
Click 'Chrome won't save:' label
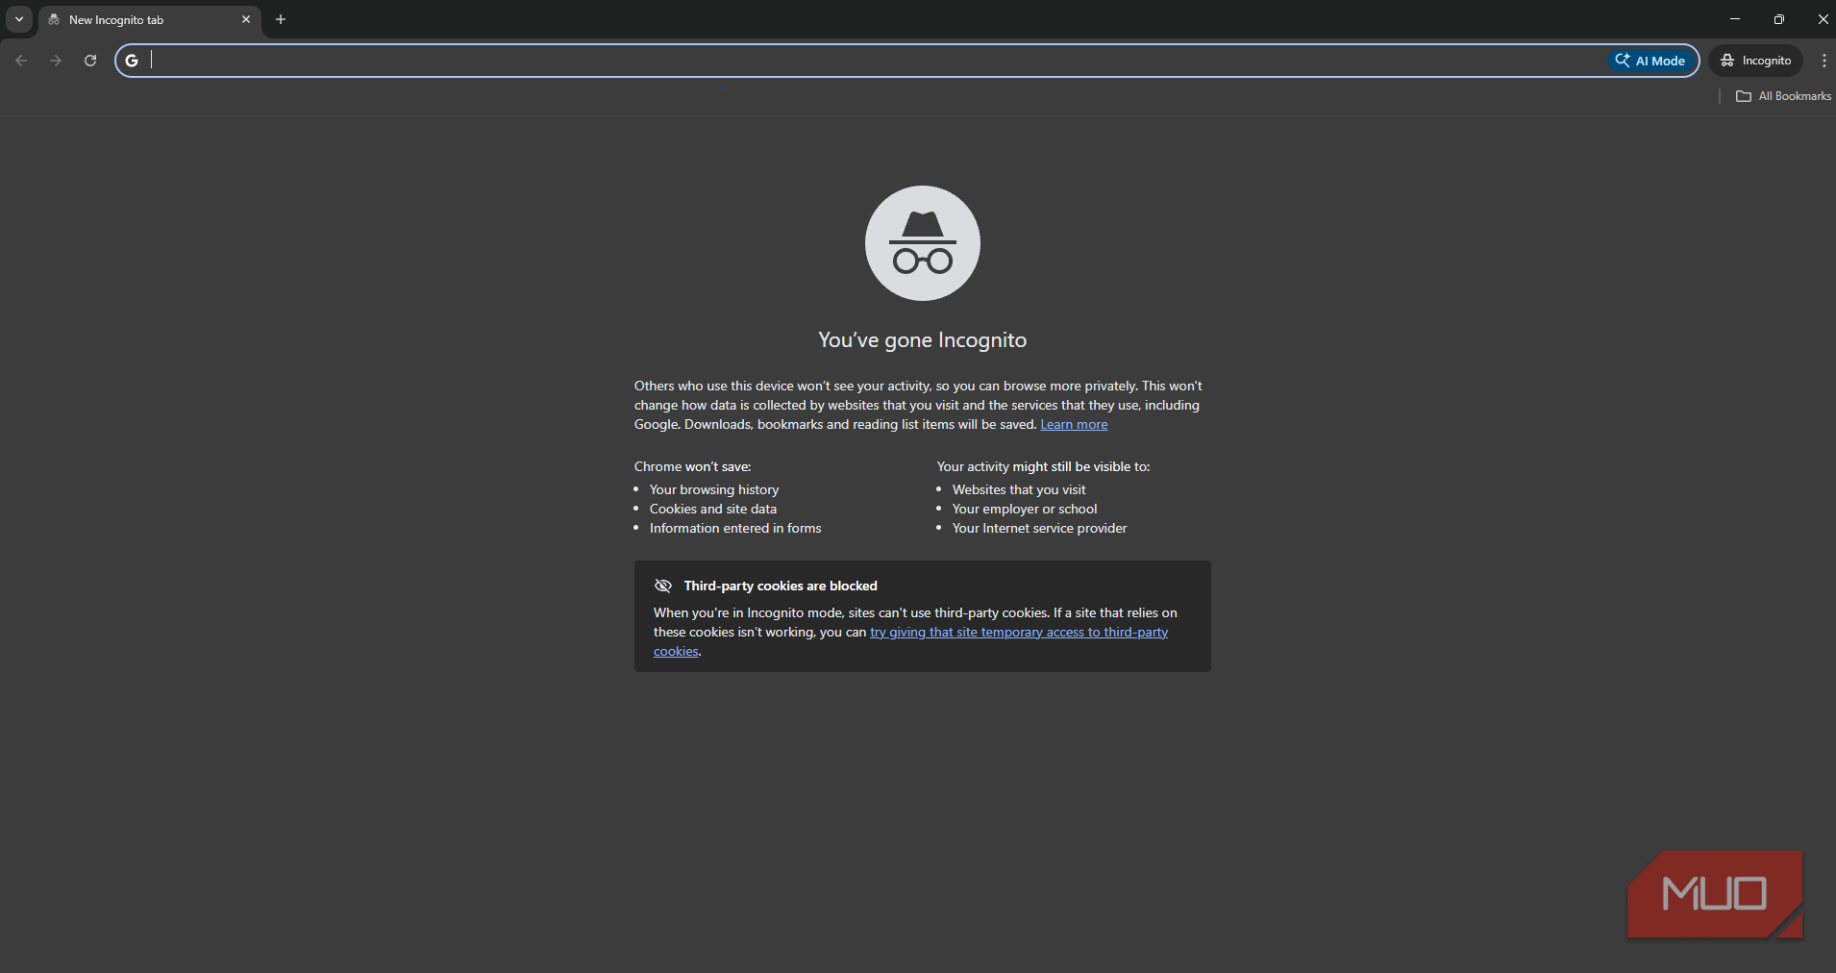(693, 466)
